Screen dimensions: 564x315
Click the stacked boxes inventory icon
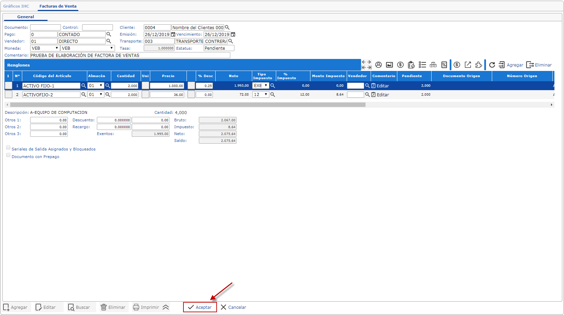(433, 65)
